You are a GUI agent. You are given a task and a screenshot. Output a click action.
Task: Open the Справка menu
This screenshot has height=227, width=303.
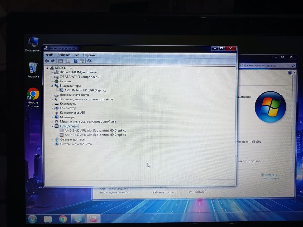coord(89,55)
